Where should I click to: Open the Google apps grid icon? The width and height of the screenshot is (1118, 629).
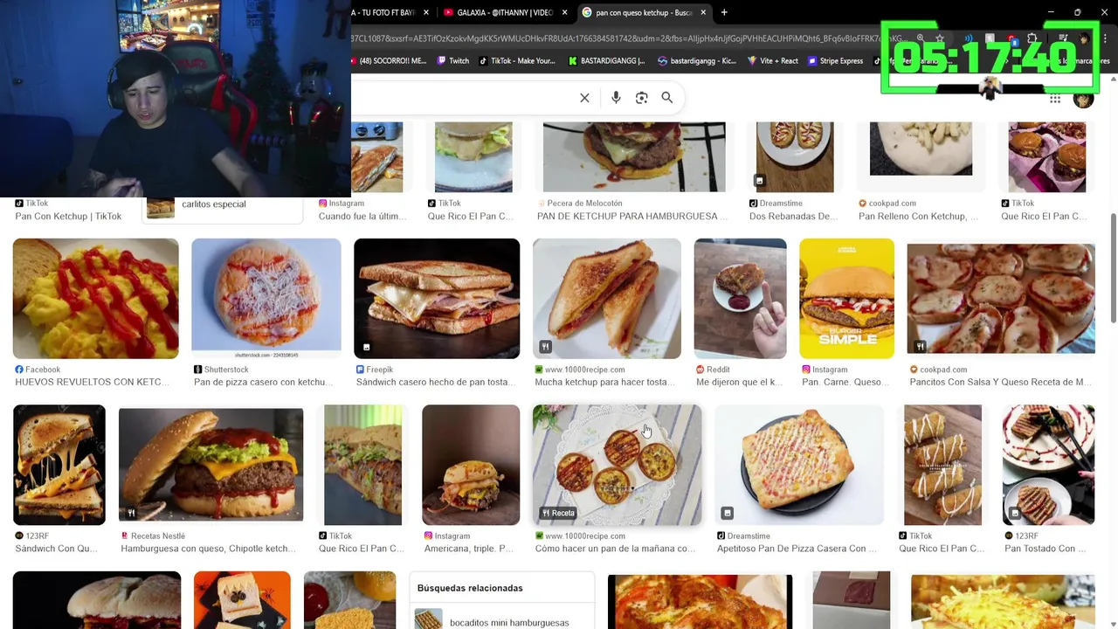[1055, 99]
